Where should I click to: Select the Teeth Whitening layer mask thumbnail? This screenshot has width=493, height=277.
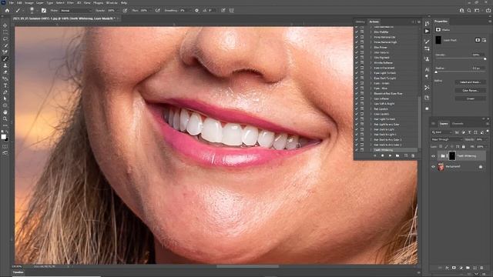452,155
